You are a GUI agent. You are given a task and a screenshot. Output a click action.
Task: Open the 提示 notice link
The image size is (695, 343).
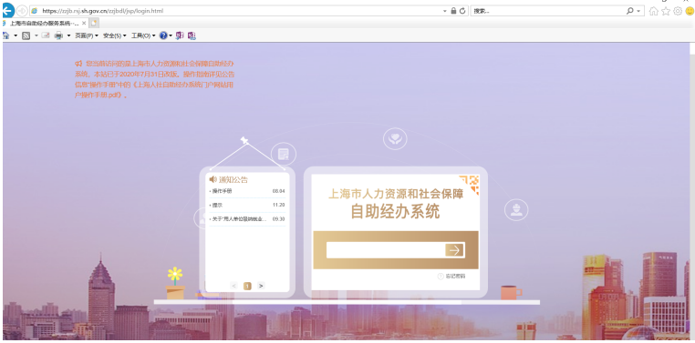coord(217,205)
